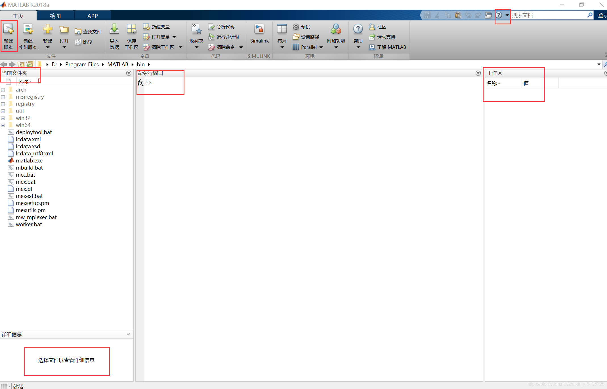Open the address bar dropdown arrow
Viewport: 607px width, 389px height.
599,64
